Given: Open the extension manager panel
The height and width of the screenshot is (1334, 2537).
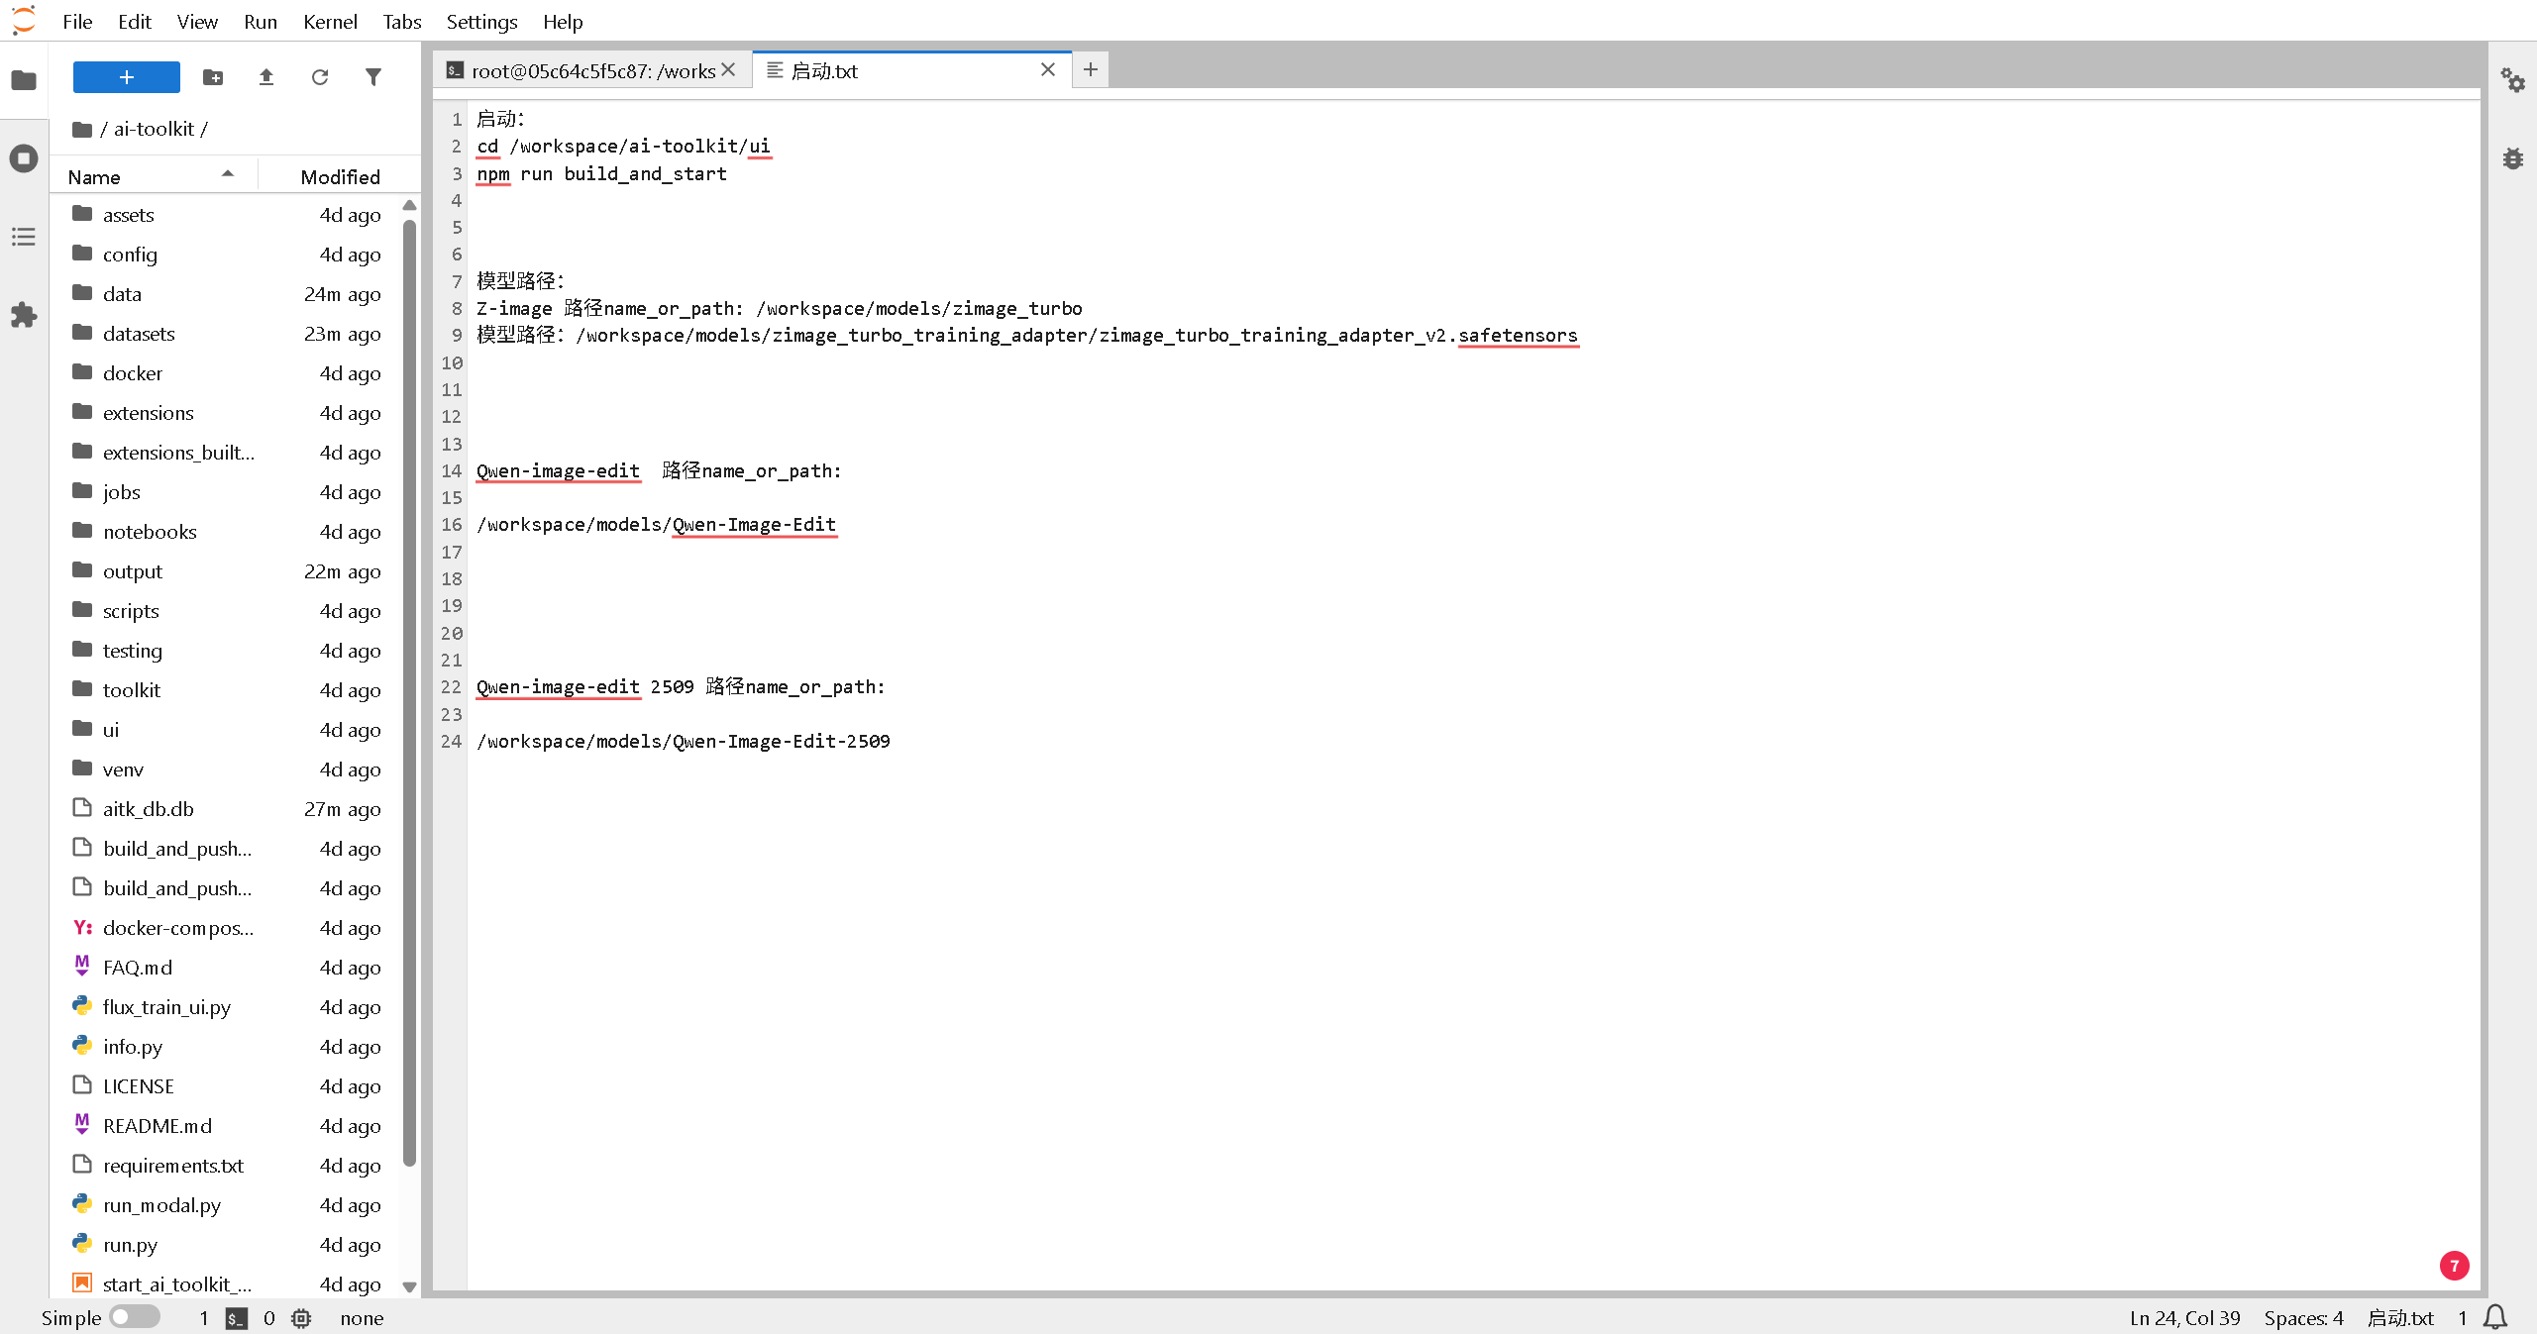Looking at the screenshot, I should [x=24, y=315].
